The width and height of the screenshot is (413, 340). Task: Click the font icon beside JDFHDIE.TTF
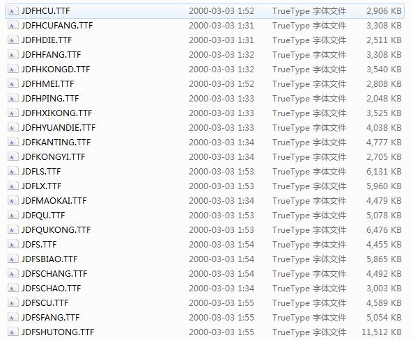(x=13, y=40)
